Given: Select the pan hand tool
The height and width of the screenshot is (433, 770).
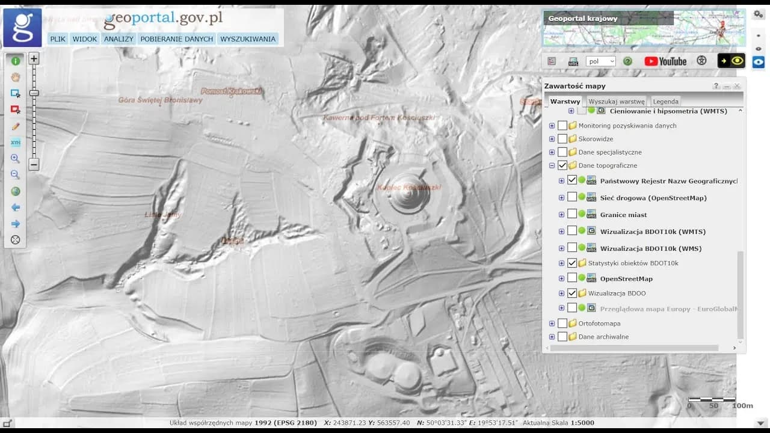Looking at the screenshot, I should pos(16,77).
